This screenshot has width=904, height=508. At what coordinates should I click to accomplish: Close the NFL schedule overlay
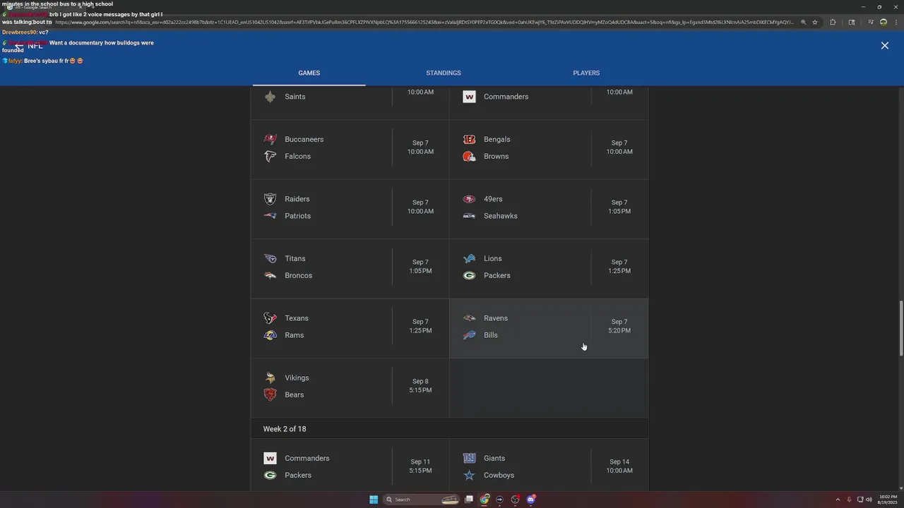(x=885, y=45)
